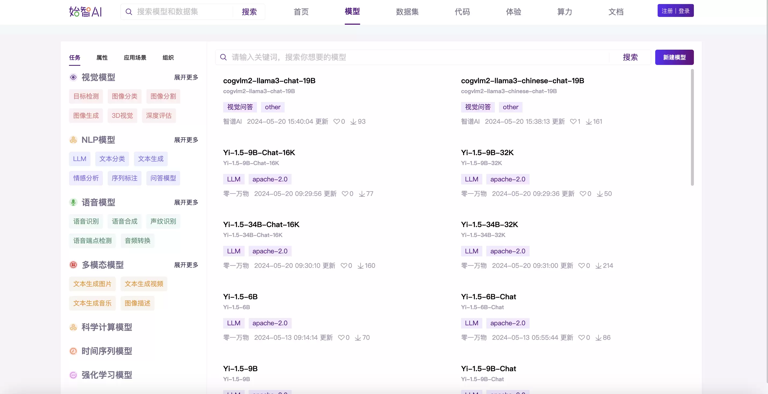Filter by 目标检测 tag

[x=86, y=96]
